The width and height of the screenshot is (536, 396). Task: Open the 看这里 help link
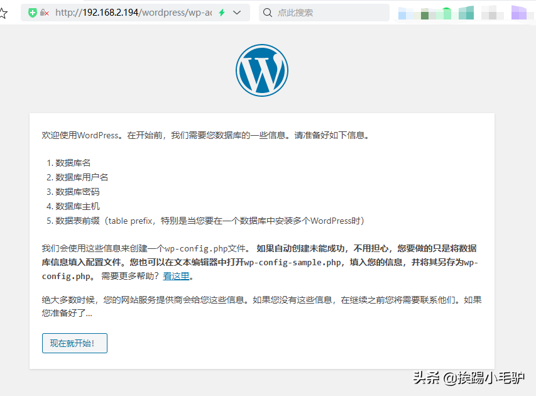[x=176, y=276]
